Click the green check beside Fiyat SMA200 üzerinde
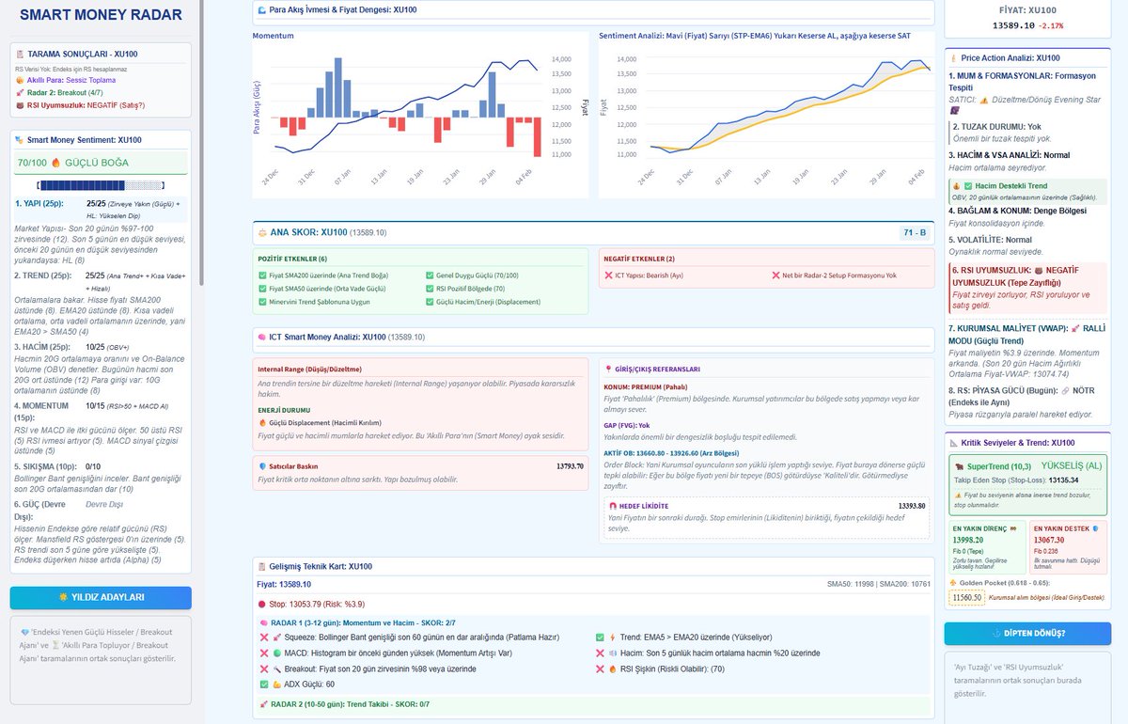1128x724 pixels. 262,275
